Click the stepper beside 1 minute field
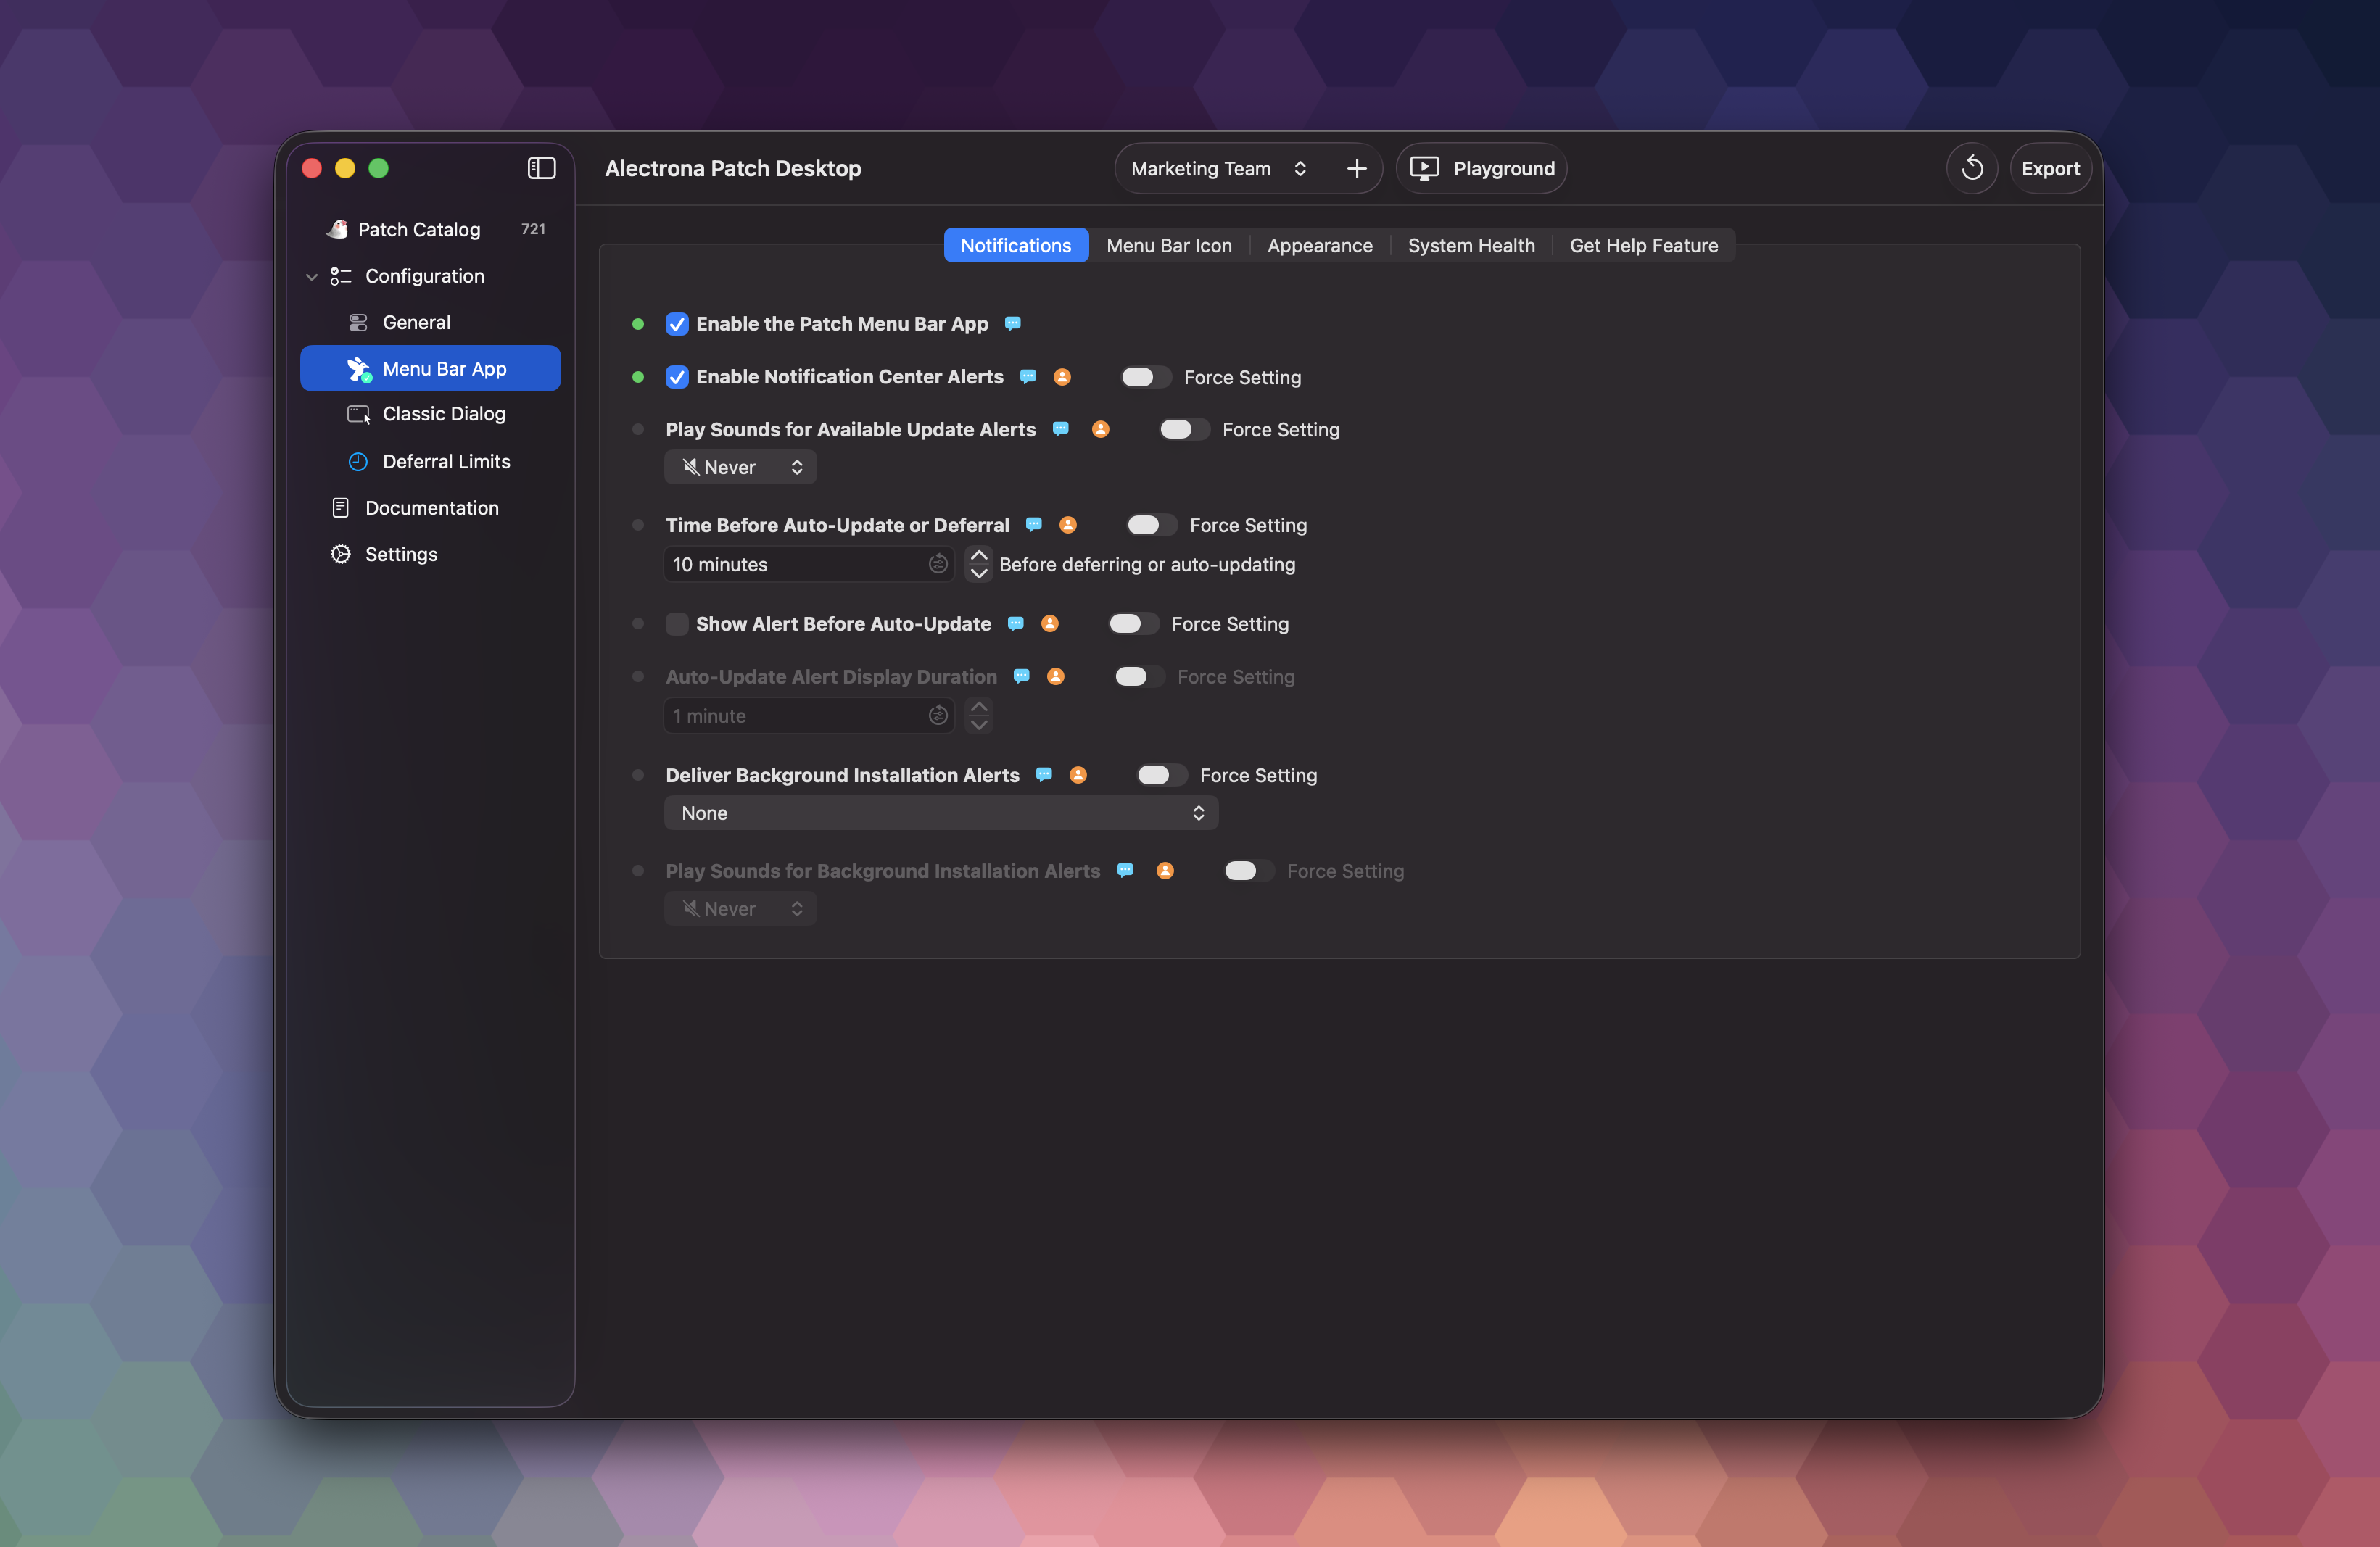Screen dimensions: 2380x1547 pos(978,716)
